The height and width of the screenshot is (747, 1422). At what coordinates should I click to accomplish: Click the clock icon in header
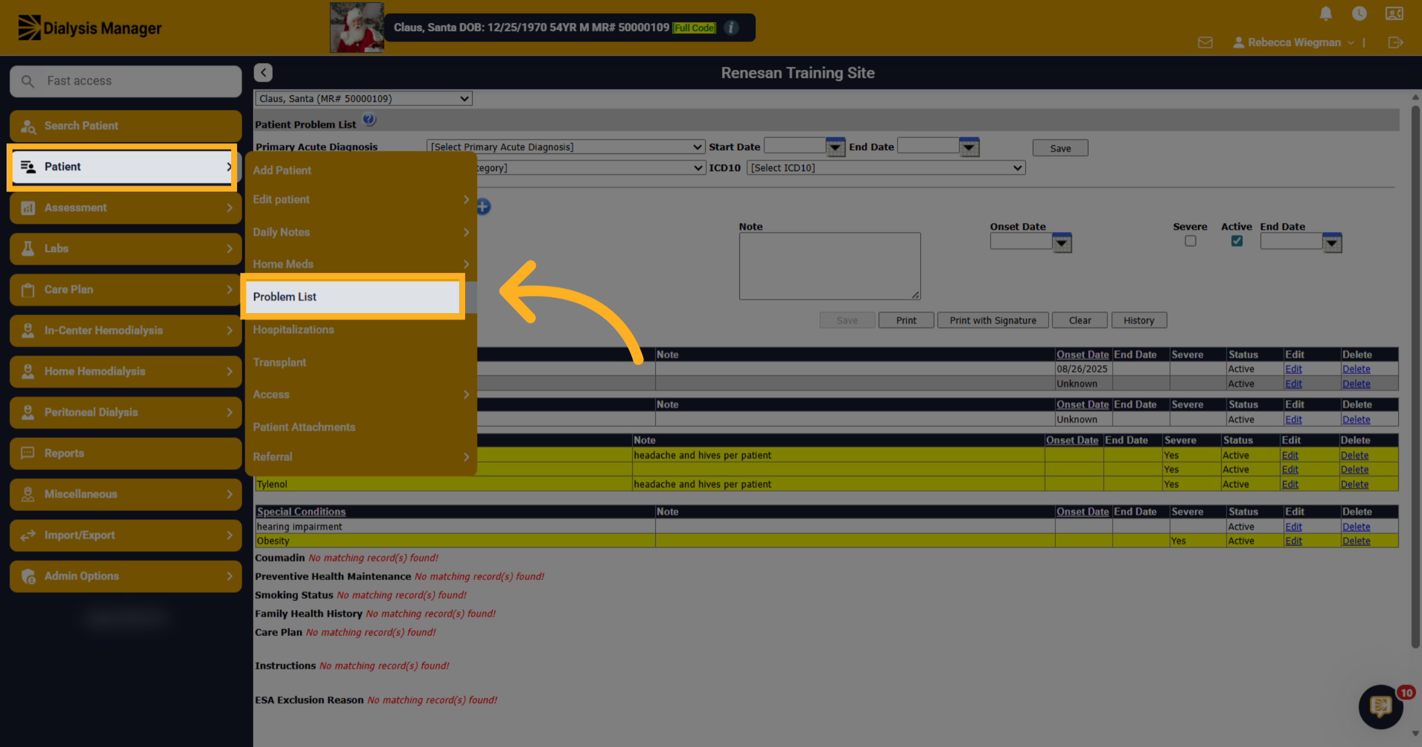(x=1359, y=14)
